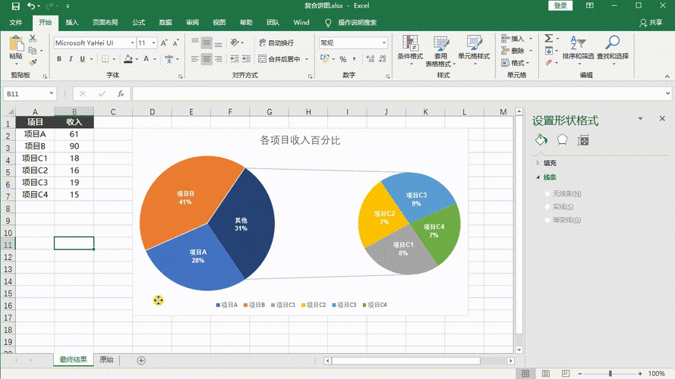Screen dimensions: 675x379
Task: Click the Save icon in title bar
Action: (15, 6)
